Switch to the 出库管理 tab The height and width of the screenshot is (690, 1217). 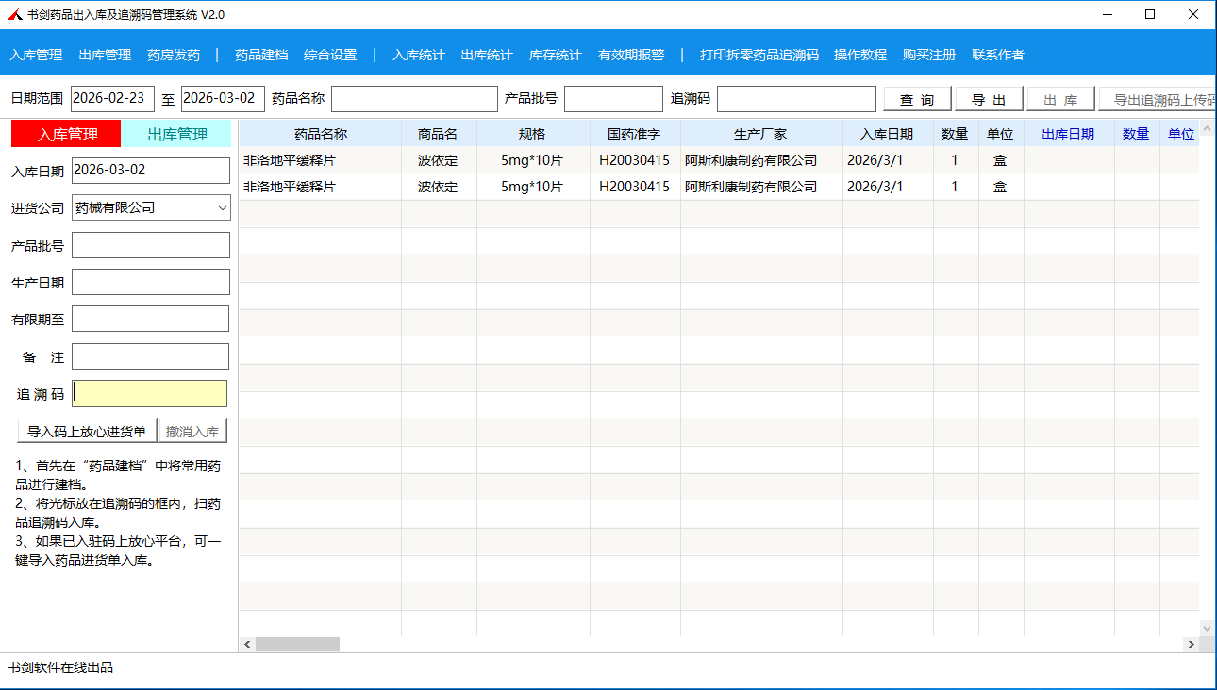pos(177,134)
